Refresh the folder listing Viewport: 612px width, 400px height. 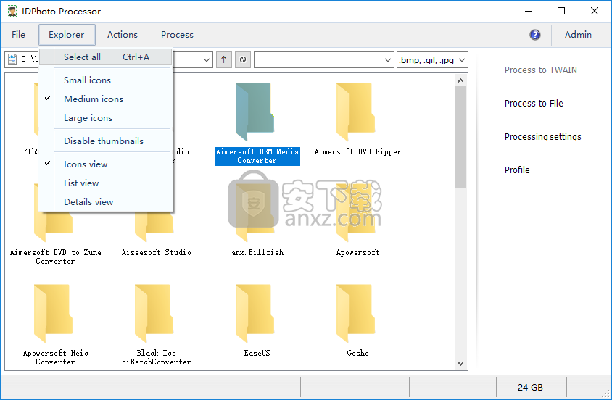[243, 59]
